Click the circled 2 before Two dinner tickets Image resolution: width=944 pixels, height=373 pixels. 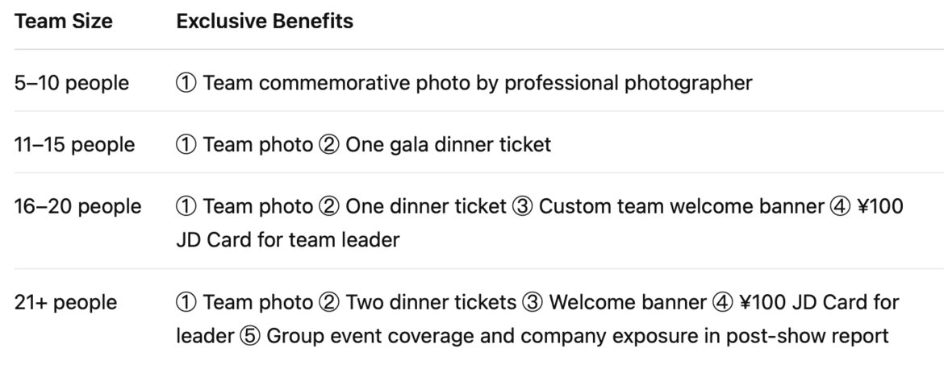[328, 303]
